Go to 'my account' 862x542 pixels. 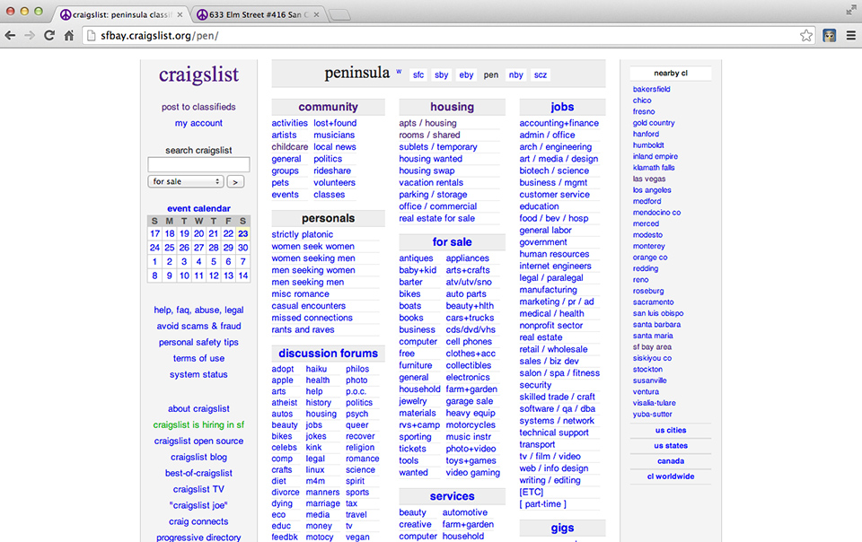pyautogui.click(x=198, y=123)
